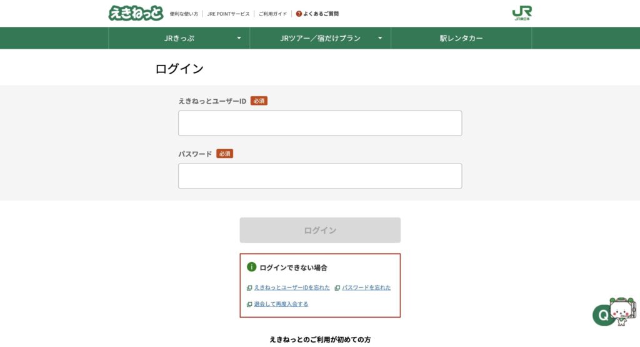Follow the パスワードを忘れた link
Screen dimensions: 640x347
(x=366, y=288)
